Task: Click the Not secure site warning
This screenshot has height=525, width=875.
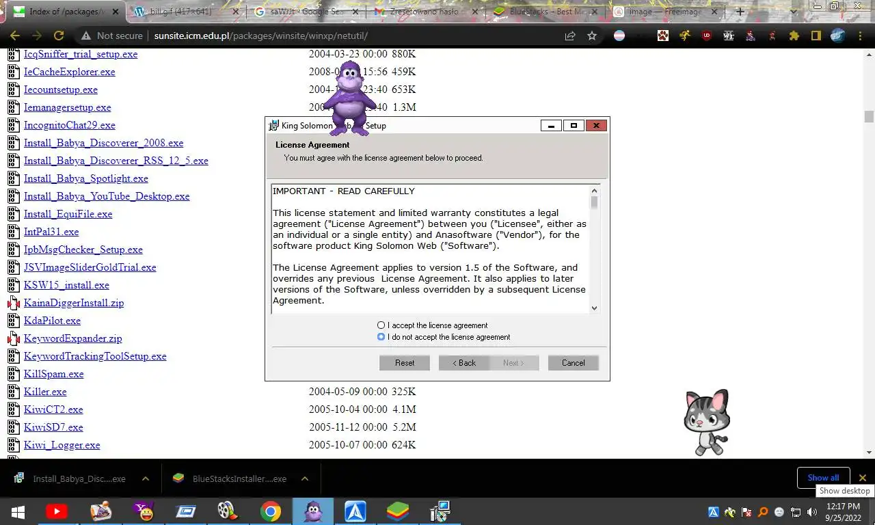Action: [x=112, y=36]
